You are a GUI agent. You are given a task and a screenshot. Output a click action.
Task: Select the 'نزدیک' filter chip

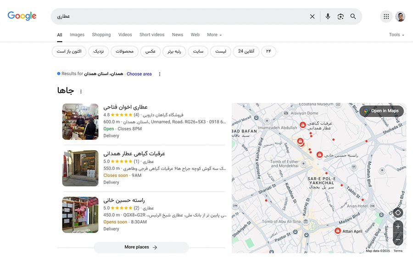click(99, 51)
